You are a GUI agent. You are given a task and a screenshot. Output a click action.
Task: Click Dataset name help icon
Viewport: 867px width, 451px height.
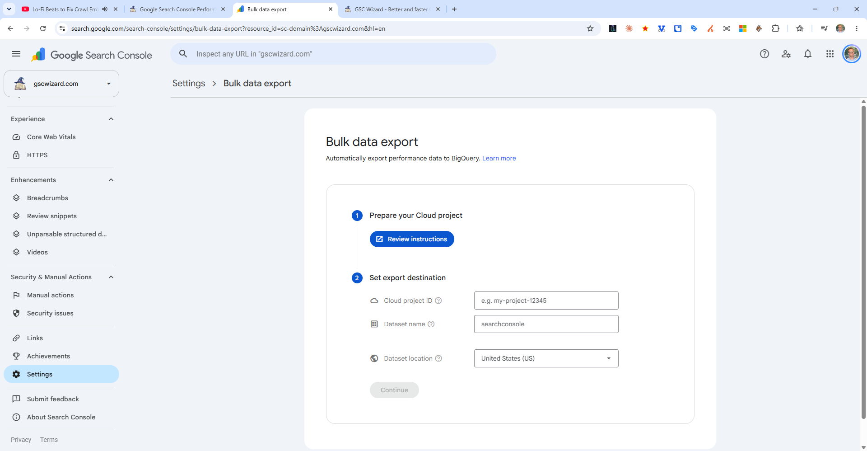[x=431, y=324]
